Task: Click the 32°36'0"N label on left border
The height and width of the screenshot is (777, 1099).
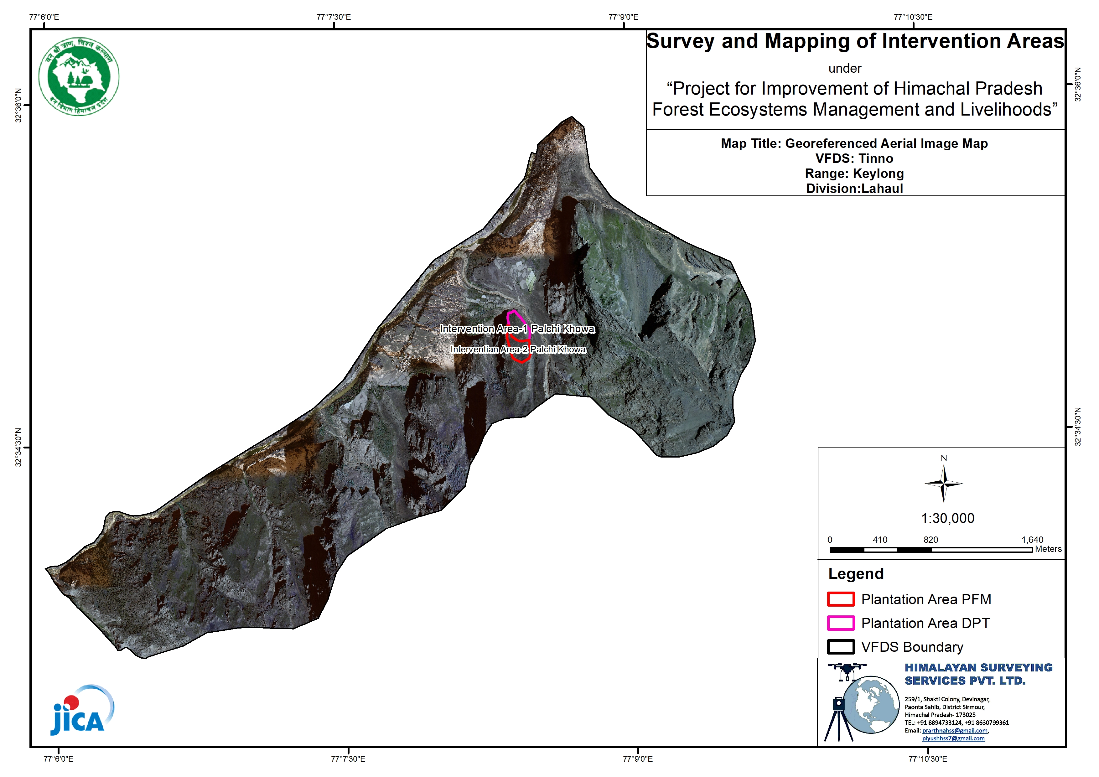Action: click(x=18, y=105)
